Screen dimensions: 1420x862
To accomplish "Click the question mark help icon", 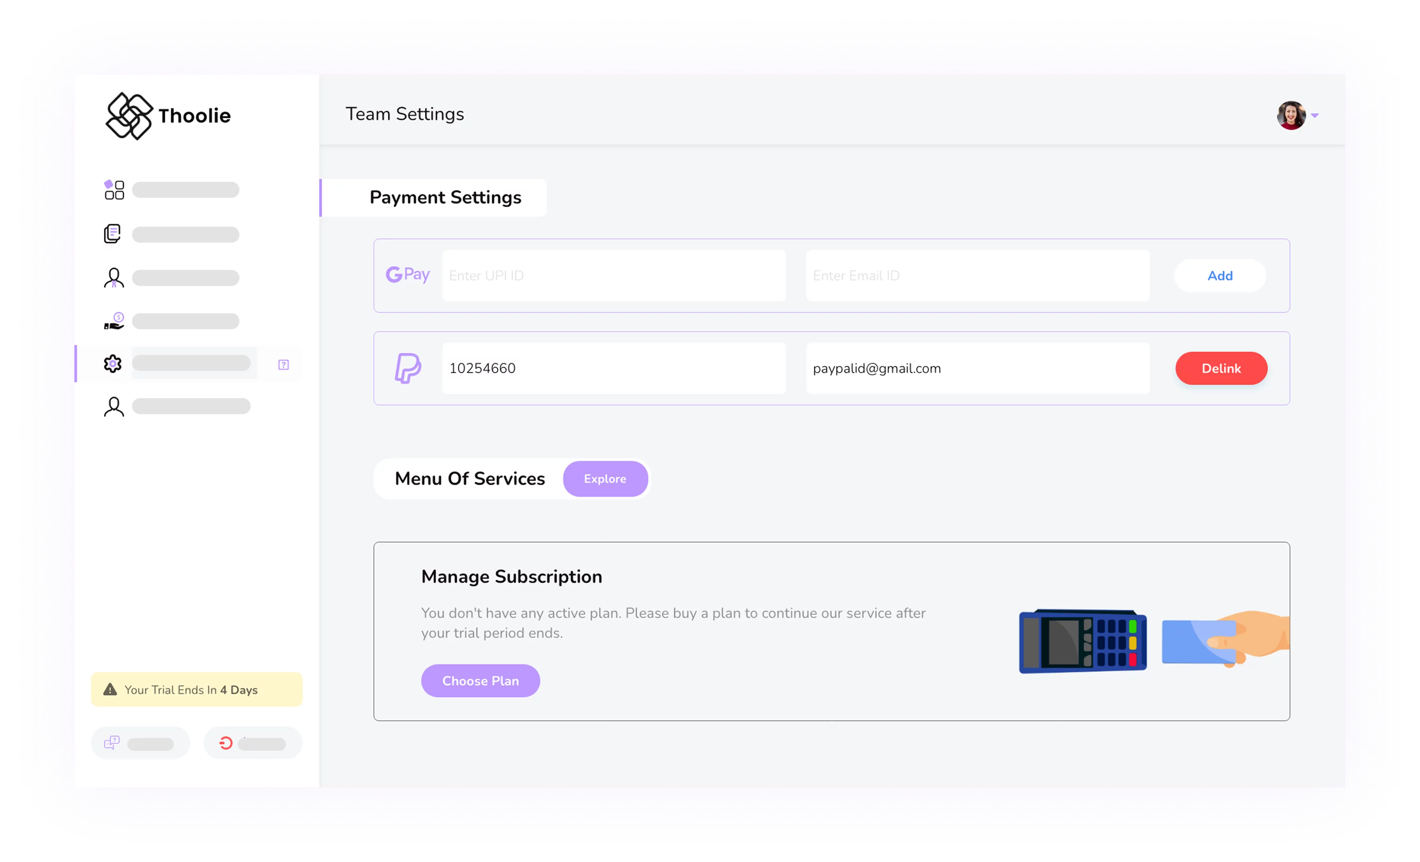I will click(283, 365).
